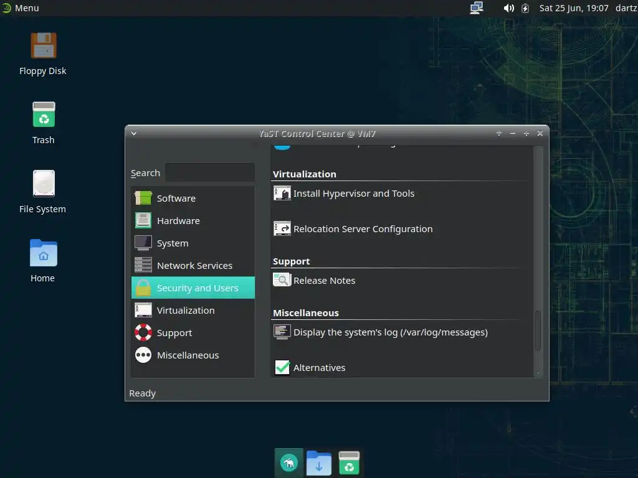Click the YaST app icon in dock
This screenshot has height=478, width=638.
point(289,462)
